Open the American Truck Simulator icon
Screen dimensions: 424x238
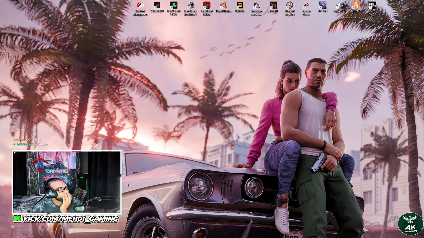tap(256, 9)
